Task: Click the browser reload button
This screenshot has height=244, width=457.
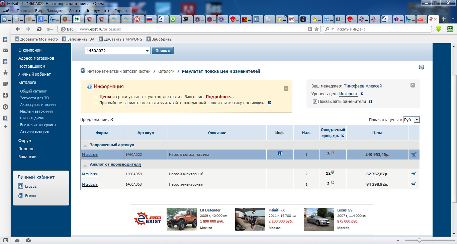Action: 39,29
